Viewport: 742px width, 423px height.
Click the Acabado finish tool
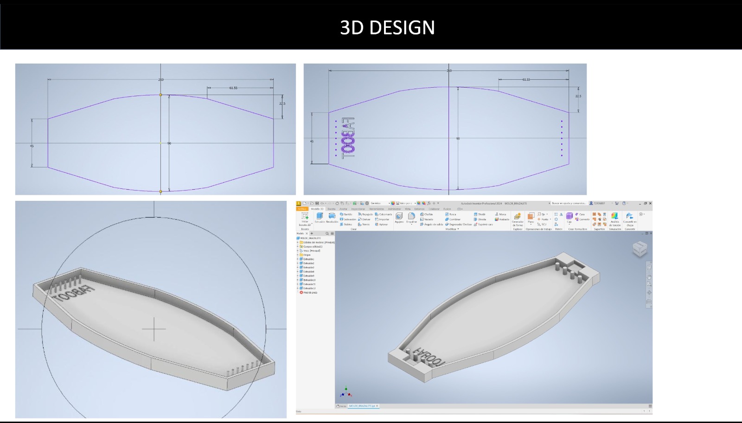(502, 219)
